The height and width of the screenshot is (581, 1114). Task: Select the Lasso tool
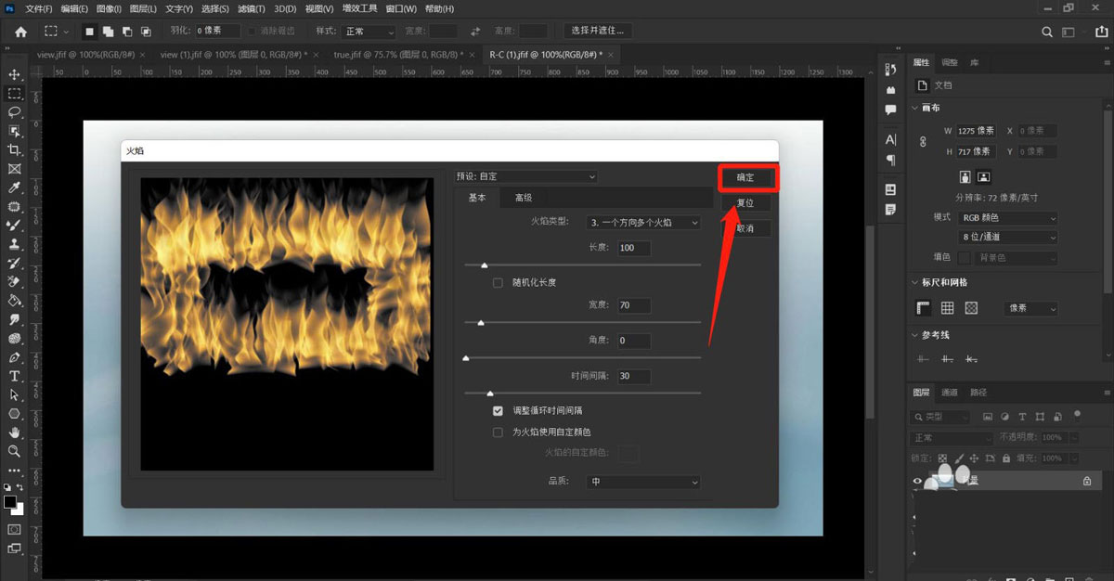pyautogui.click(x=13, y=111)
